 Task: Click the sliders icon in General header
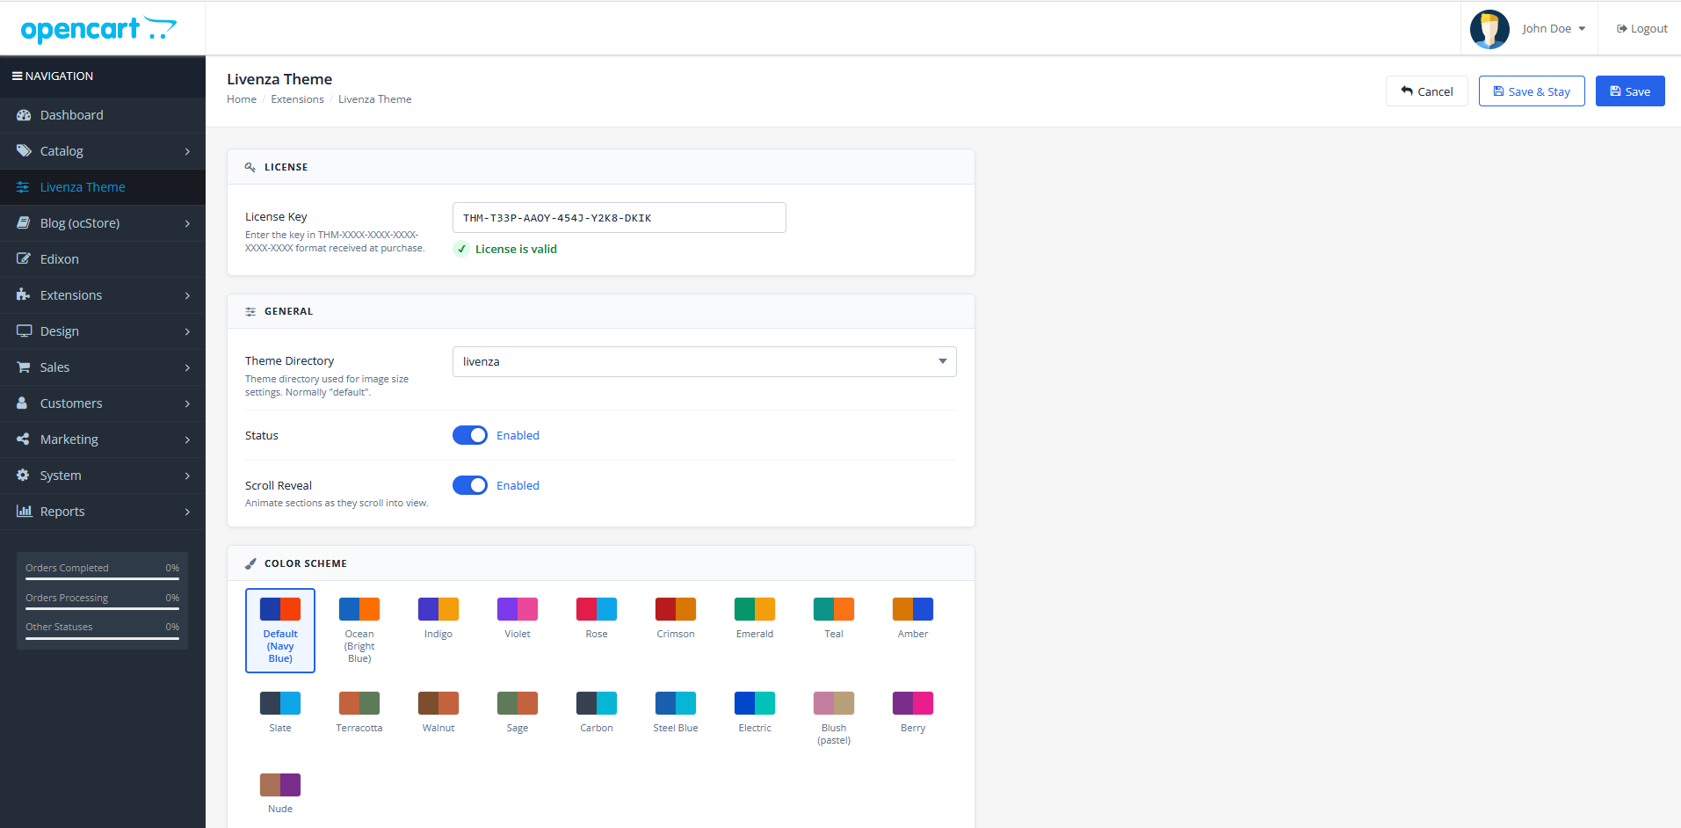(250, 311)
